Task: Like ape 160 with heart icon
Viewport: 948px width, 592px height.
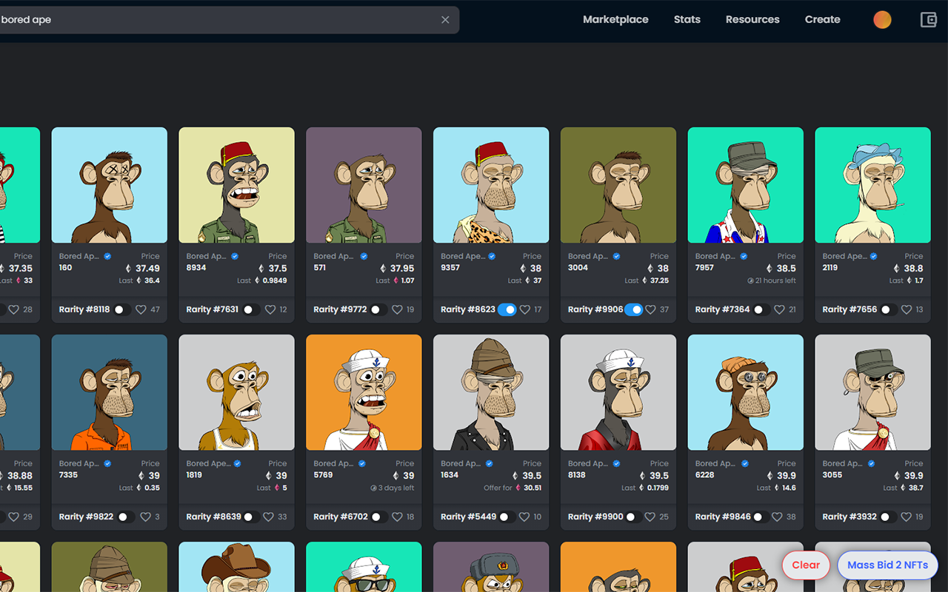Action: point(141,309)
